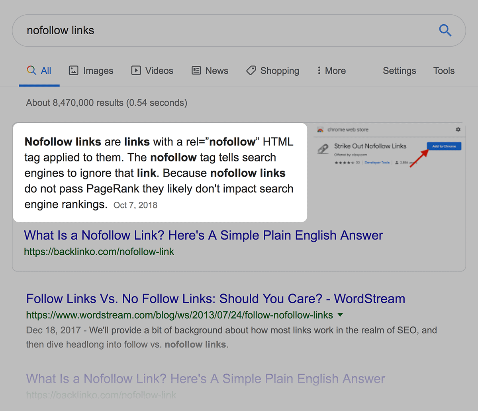Click the Strike Out Nofollow Links extension icon
This screenshot has width=478, height=411.
coord(324,147)
